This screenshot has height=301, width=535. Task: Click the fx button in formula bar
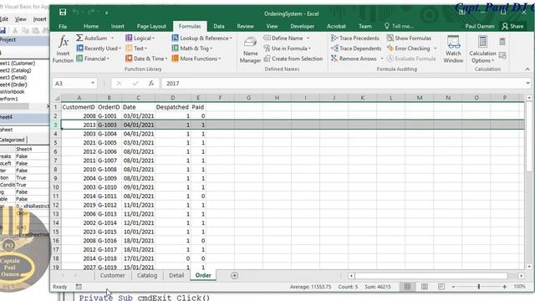(x=151, y=84)
